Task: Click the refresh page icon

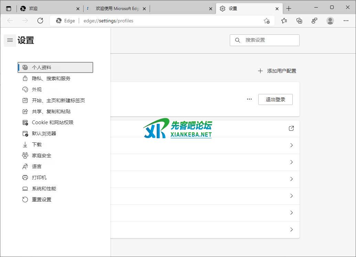Action: point(40,21)
